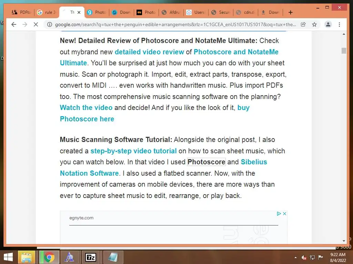
Task: Open 7-Zip from taskbar
Action: click(91, 257)
